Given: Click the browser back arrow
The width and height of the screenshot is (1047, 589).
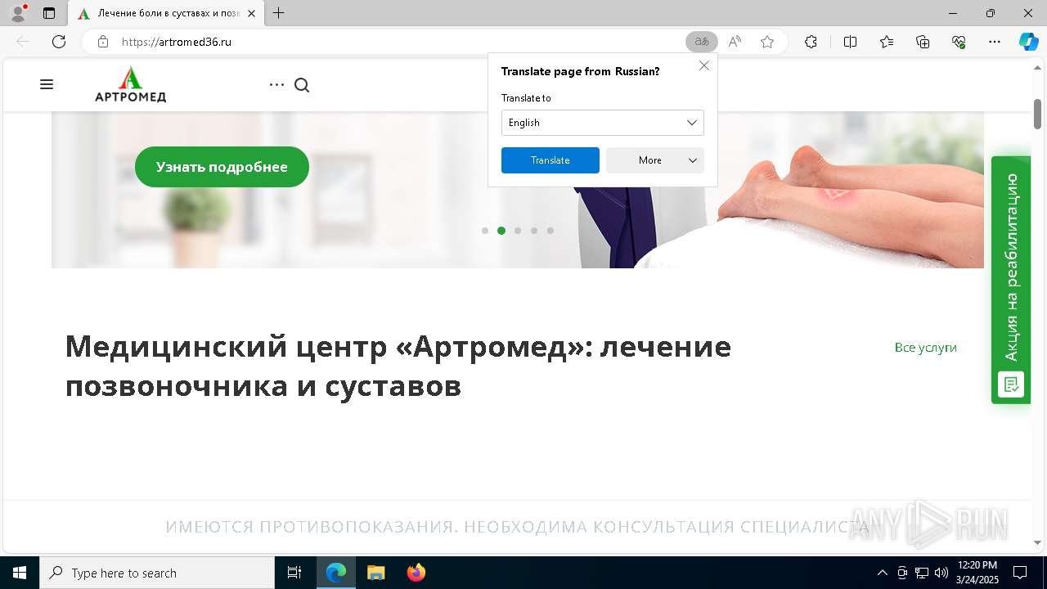Looking at the screenshot, I should pyautogui.click(x=23, y=42).
